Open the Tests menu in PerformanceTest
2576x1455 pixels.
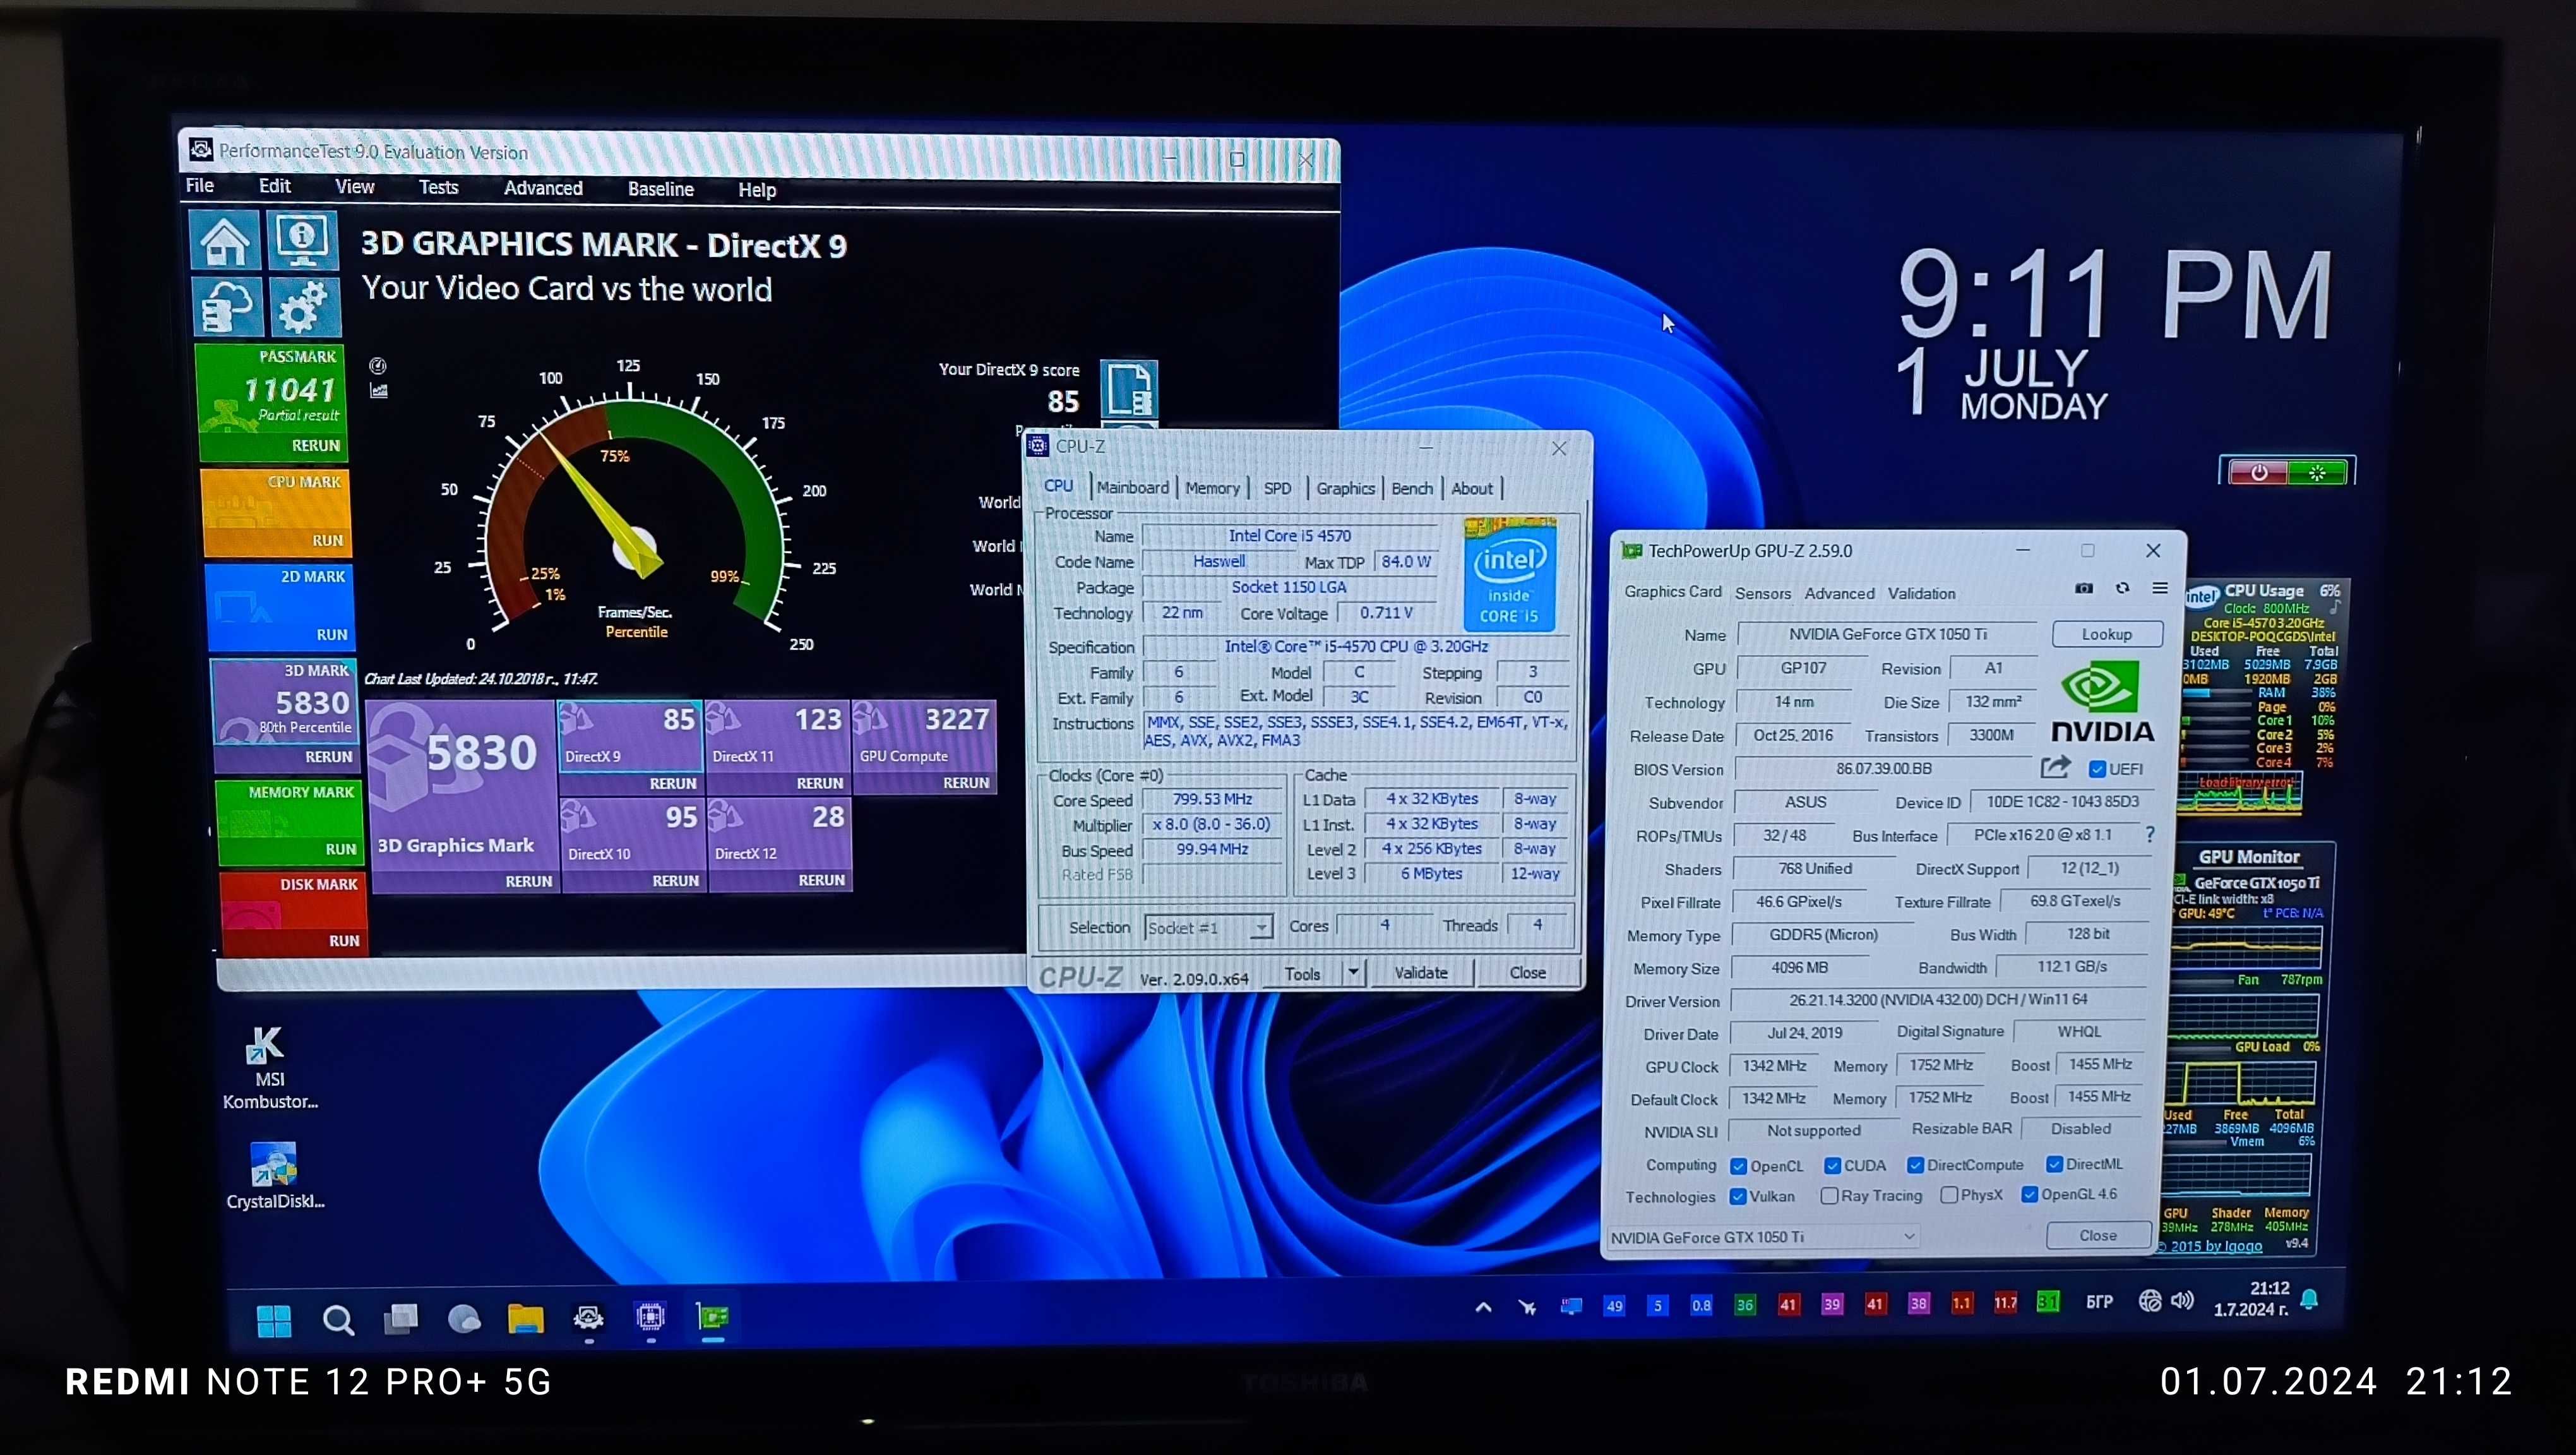438,187
